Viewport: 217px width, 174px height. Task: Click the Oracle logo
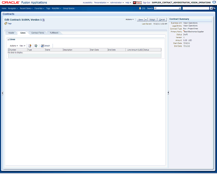[11, 2]
